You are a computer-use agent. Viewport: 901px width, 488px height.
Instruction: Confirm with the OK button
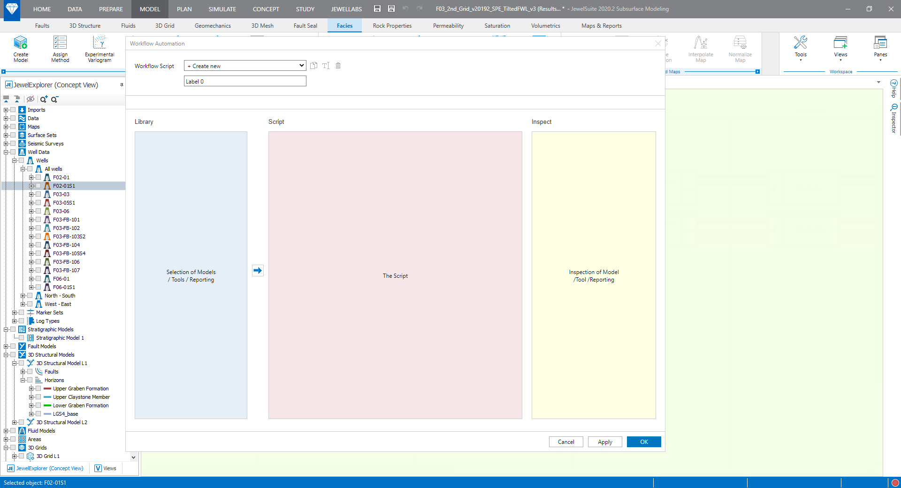coord(644,442)
